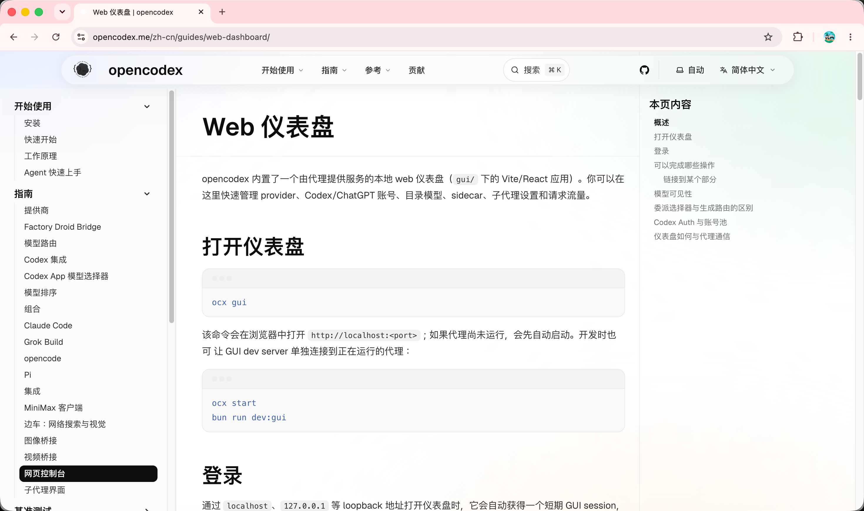Jump to Codex Auth 与账号池 section
864x511 pixels.
point(690,222)
